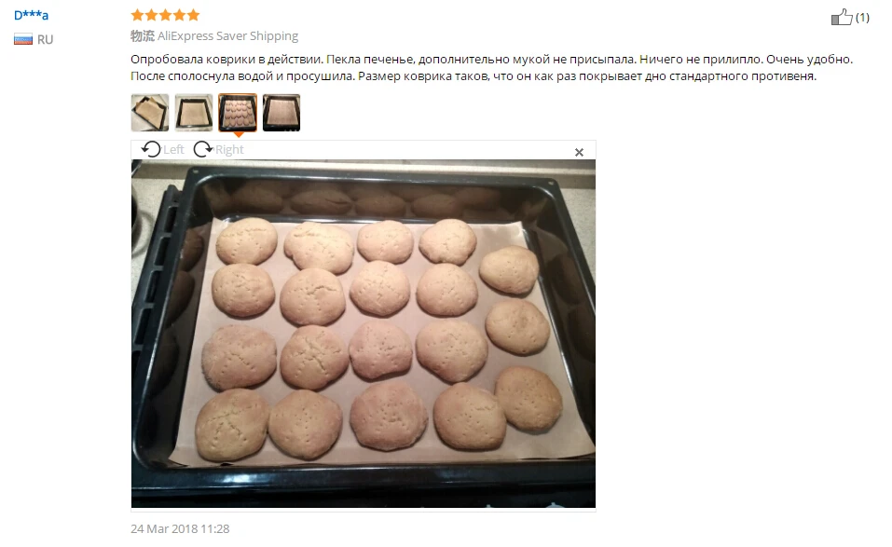The width and height of the screenshot is (892, 547).
Task: Click the large photo of baked cookies
Action: click(x=364, y=334)
